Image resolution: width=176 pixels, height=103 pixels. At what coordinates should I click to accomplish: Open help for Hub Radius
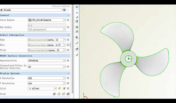[x=68, y=27]
